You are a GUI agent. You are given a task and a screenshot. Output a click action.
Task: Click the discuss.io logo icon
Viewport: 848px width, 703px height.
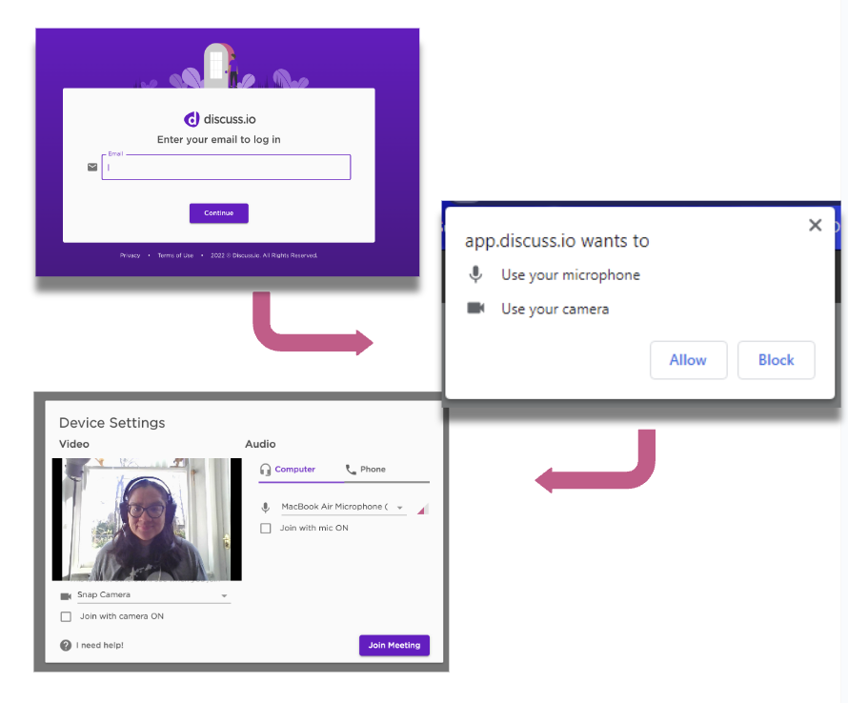pyautogui.click(x=192, y=119)
